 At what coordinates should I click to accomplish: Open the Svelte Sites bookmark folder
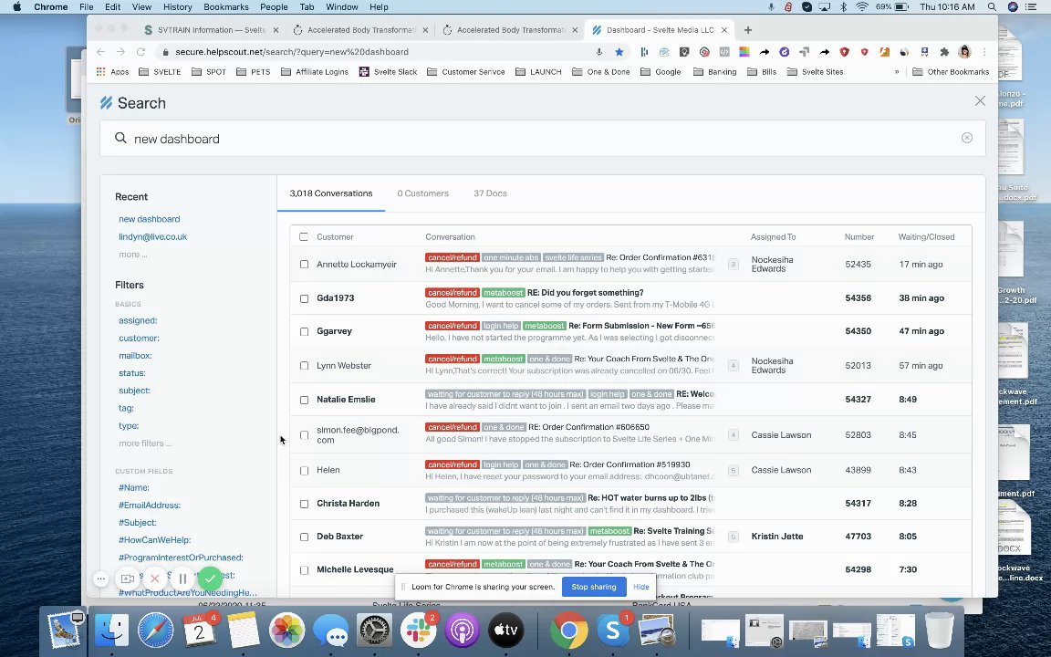click(x=815, y=72)
